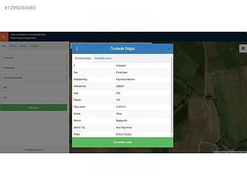Click the dialog's vertical scrollbar
The image size is (247, 185).
pyautogui.click(x=172, y=95)
